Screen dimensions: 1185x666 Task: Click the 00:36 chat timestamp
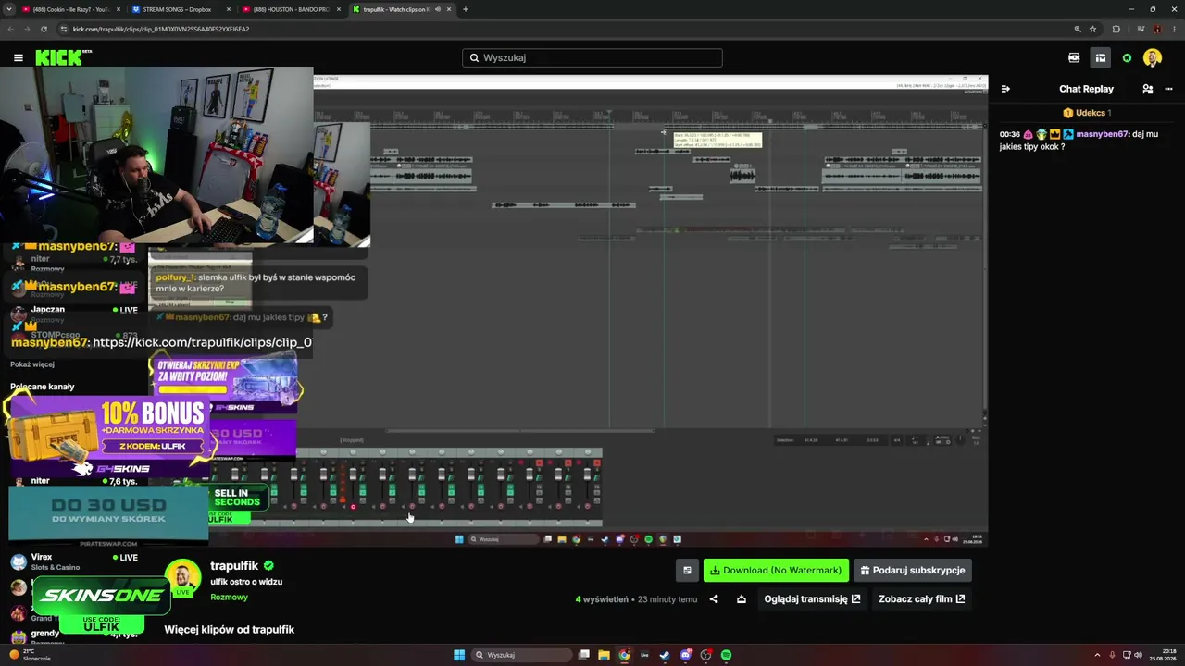click(1009, 134)
